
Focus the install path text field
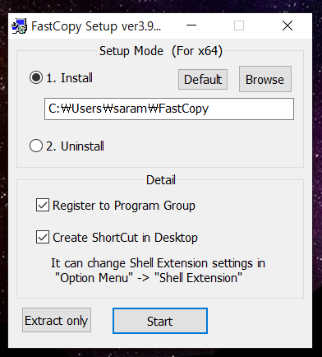pos(169,109)
